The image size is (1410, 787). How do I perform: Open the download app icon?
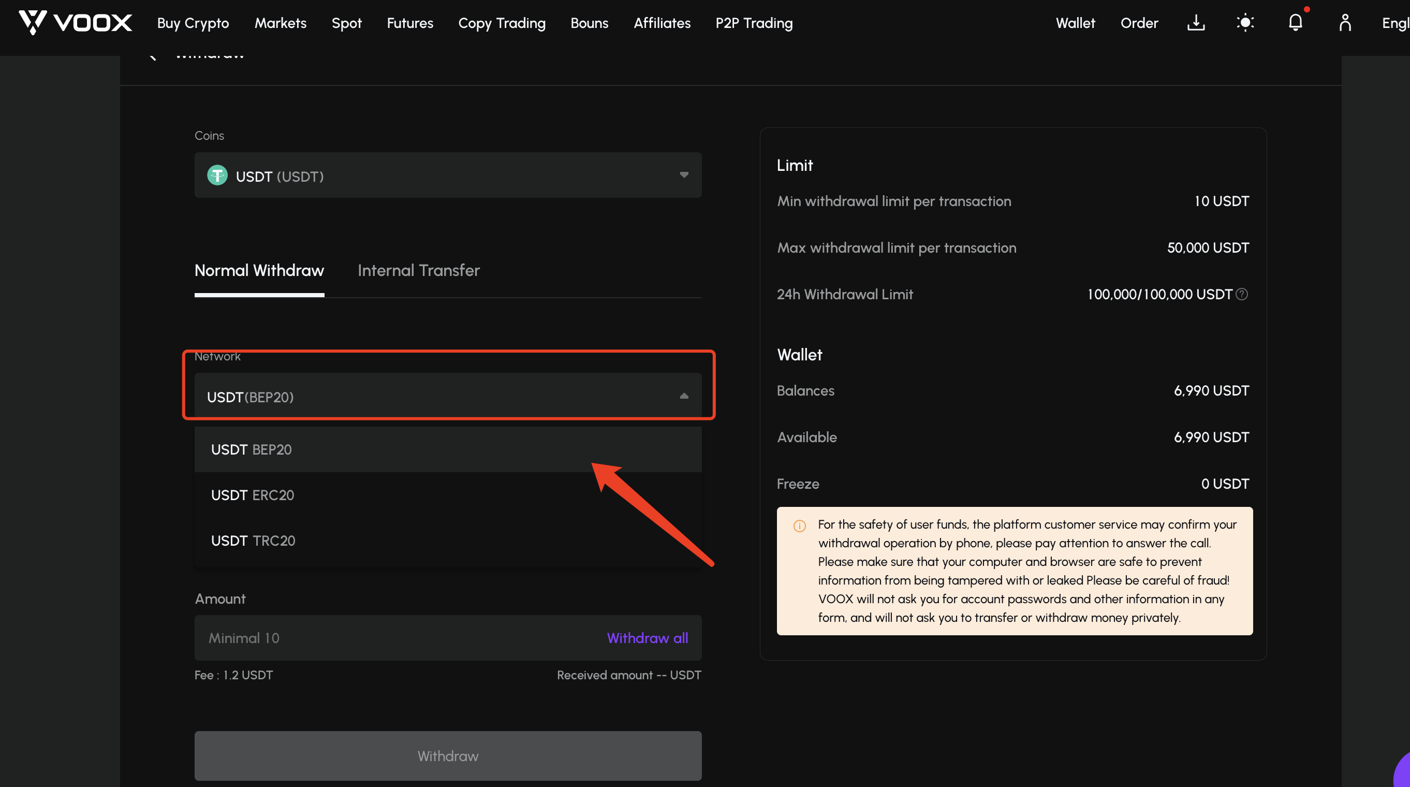(1196, 23)
